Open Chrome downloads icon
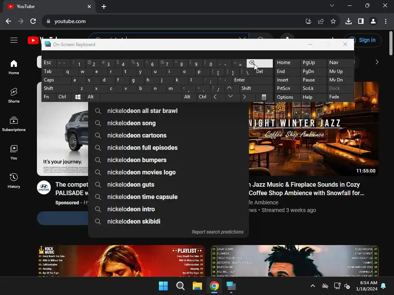394x295 pixels. tap(349, 22)
